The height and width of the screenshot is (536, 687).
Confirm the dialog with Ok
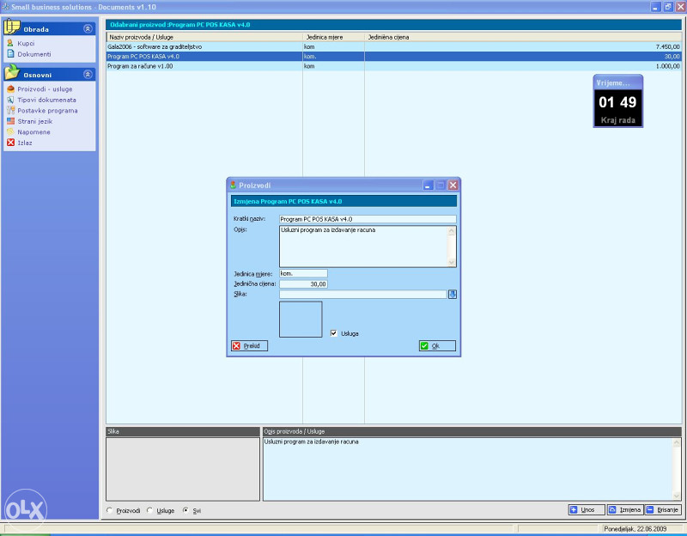(x=437, y=346)
